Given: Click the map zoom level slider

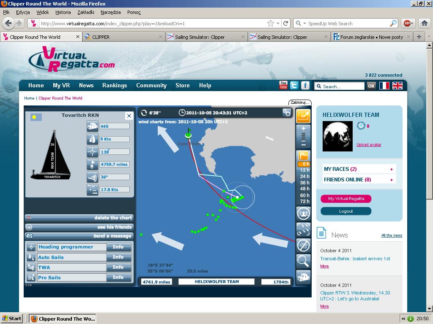Looking at the screenshot, I should tap(303, 136).
